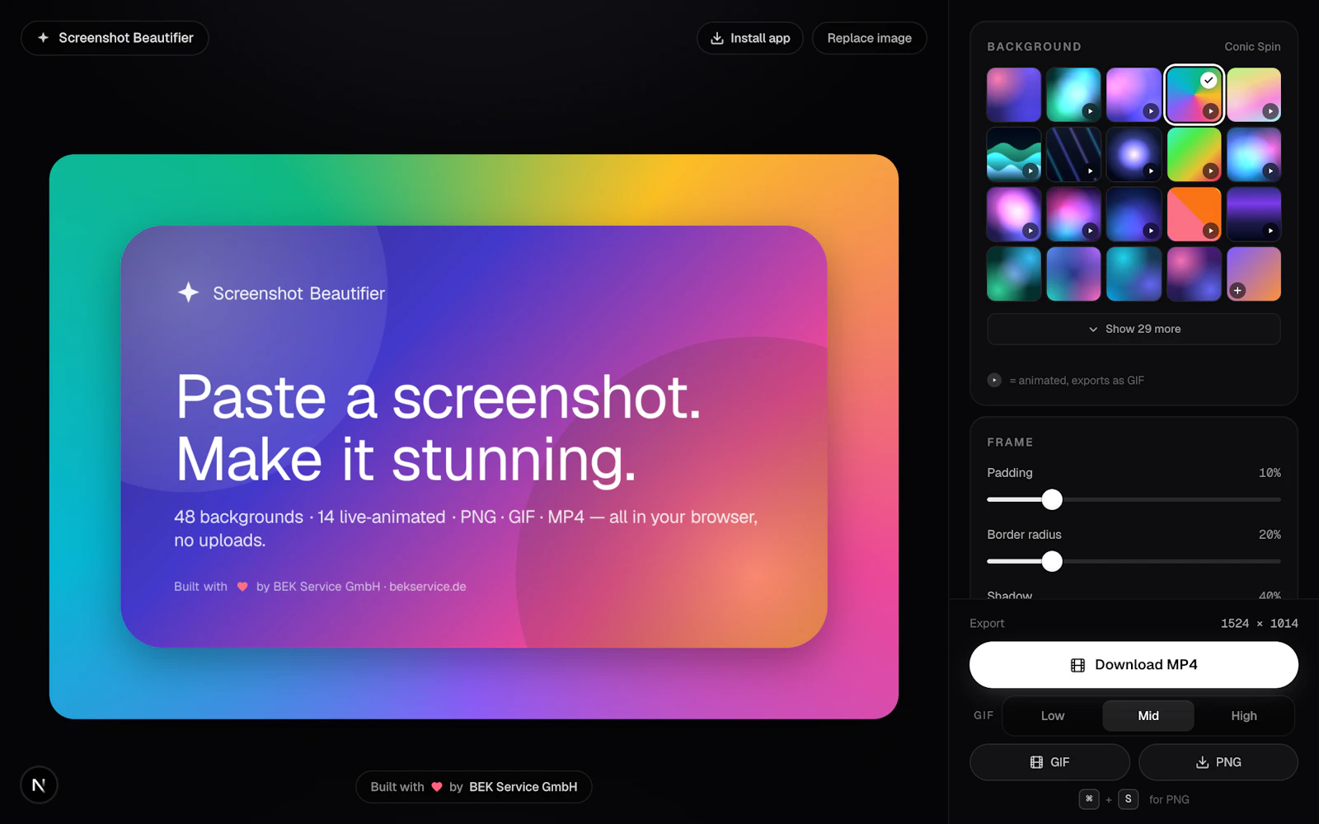Open the BEK Service GmbH footer link
Viewport: 1319px width, 824px height.
[x=523, y=787]
